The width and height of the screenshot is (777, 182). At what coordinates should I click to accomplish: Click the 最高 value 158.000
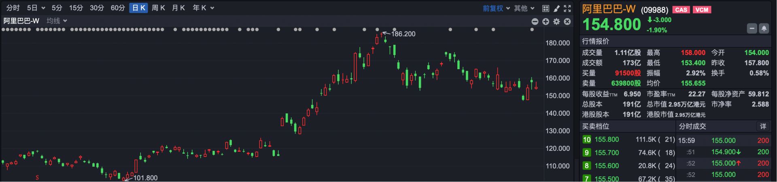pyautogui.click(x=693, y=53)
